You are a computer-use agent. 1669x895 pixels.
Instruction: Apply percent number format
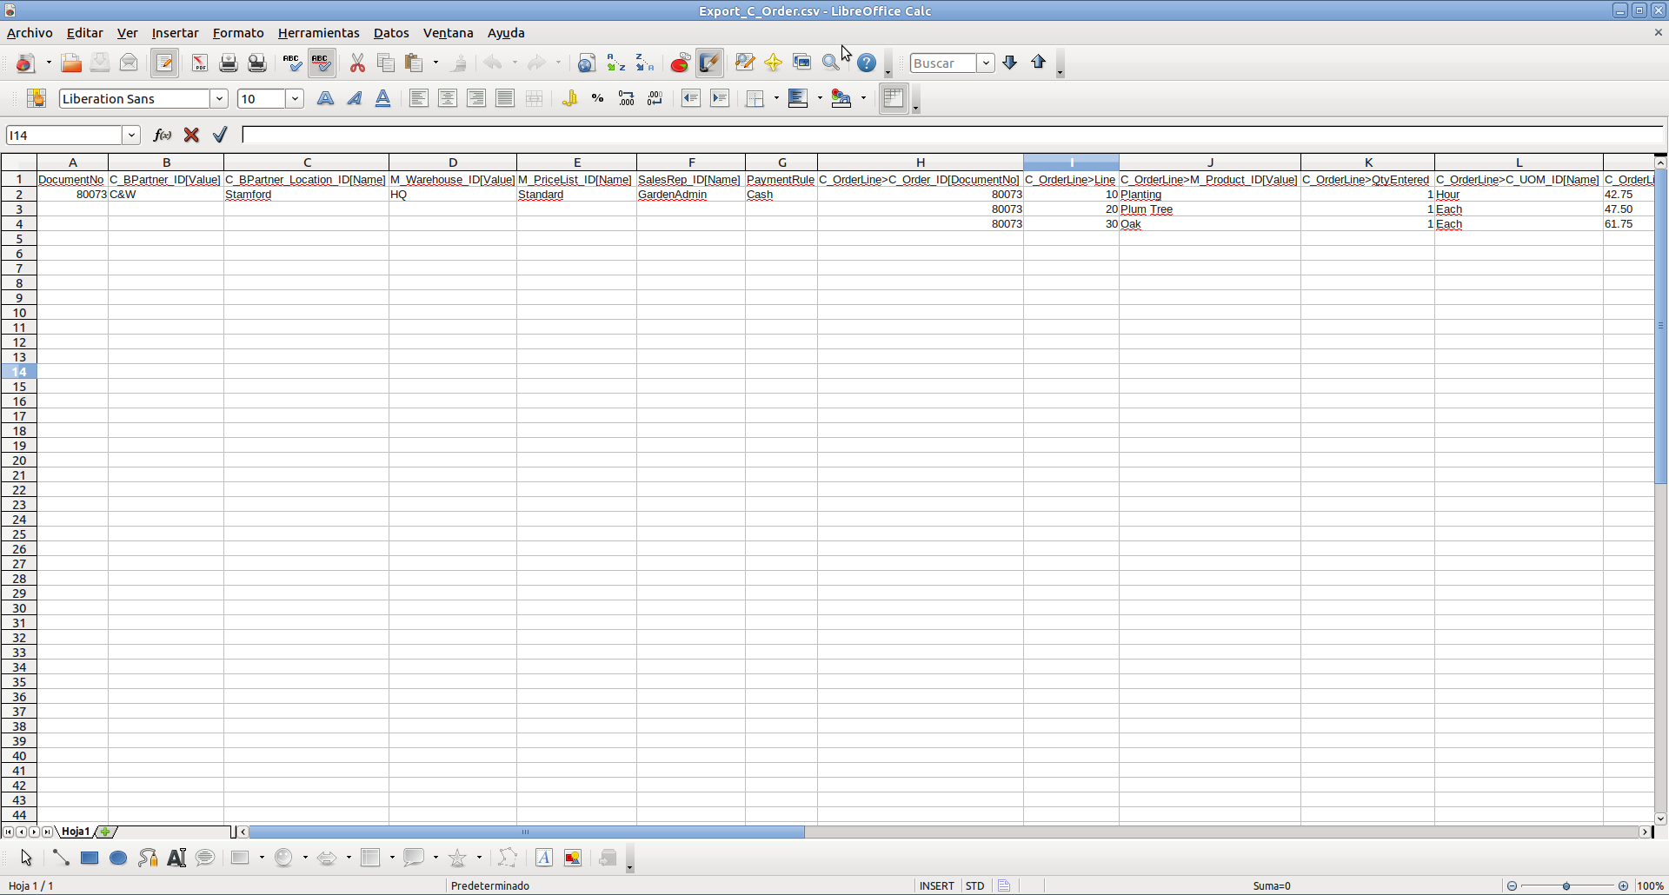pyautogui.click(x=597, y=99)
